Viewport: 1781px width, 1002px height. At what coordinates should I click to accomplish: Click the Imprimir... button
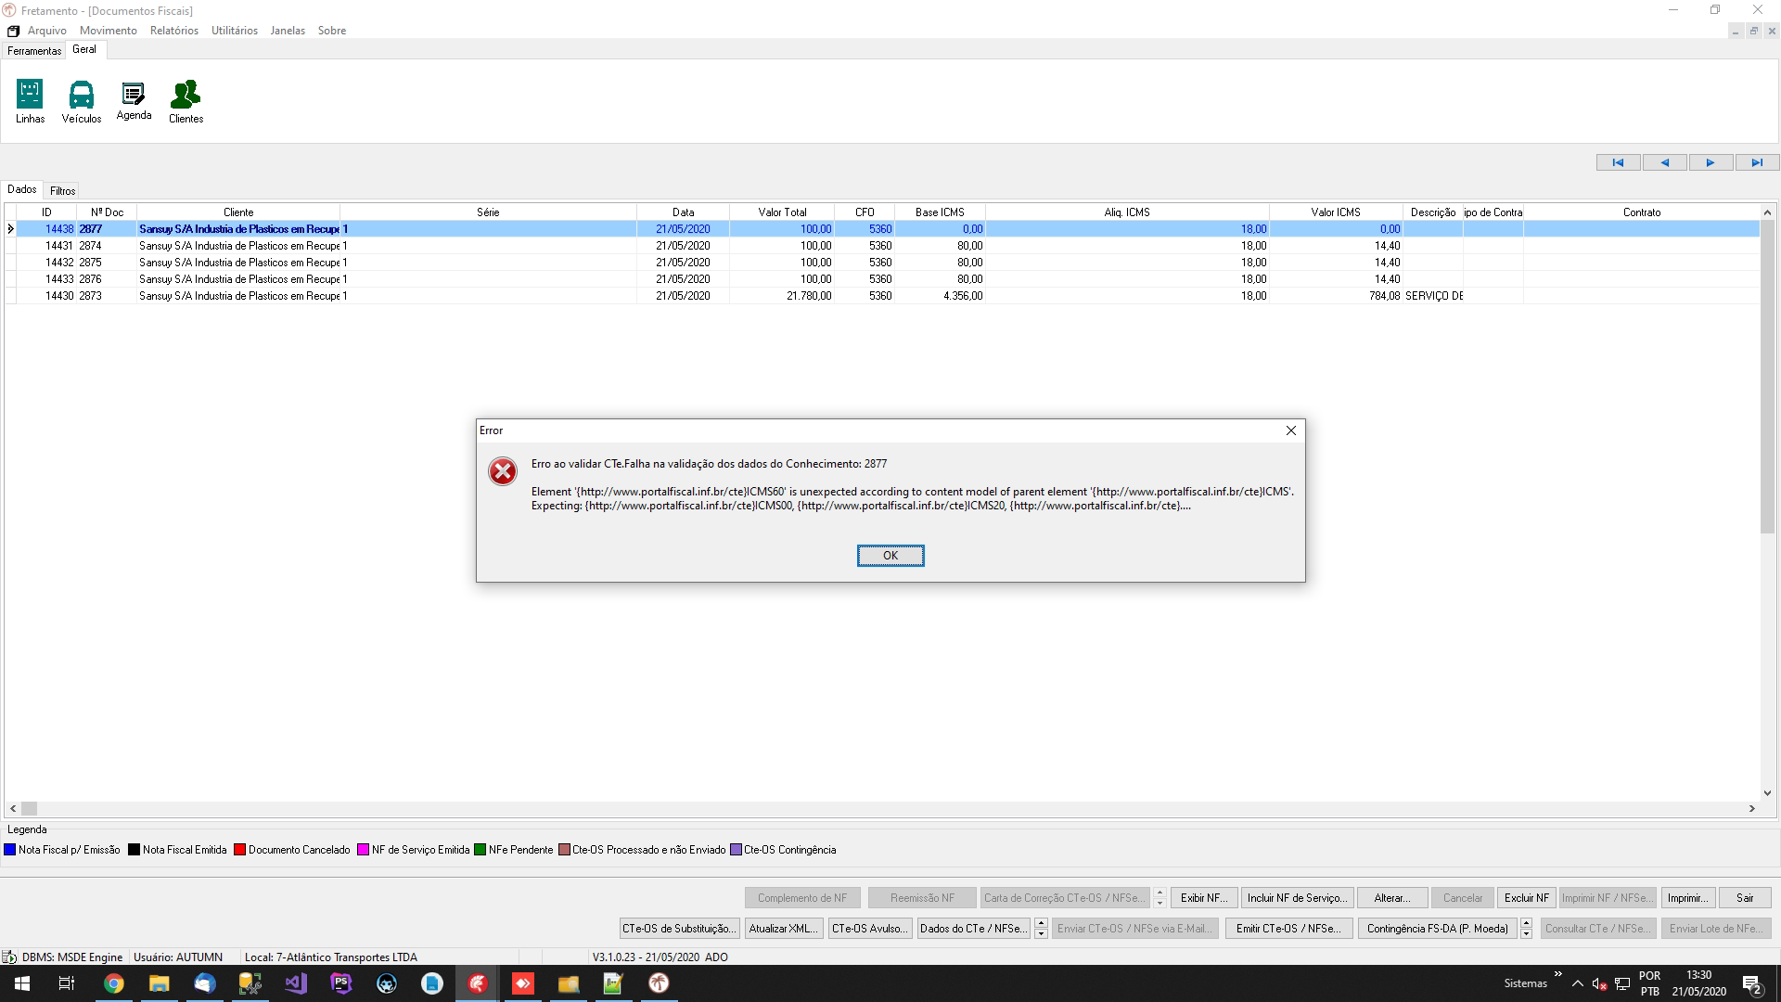(x=1687, y=898)
